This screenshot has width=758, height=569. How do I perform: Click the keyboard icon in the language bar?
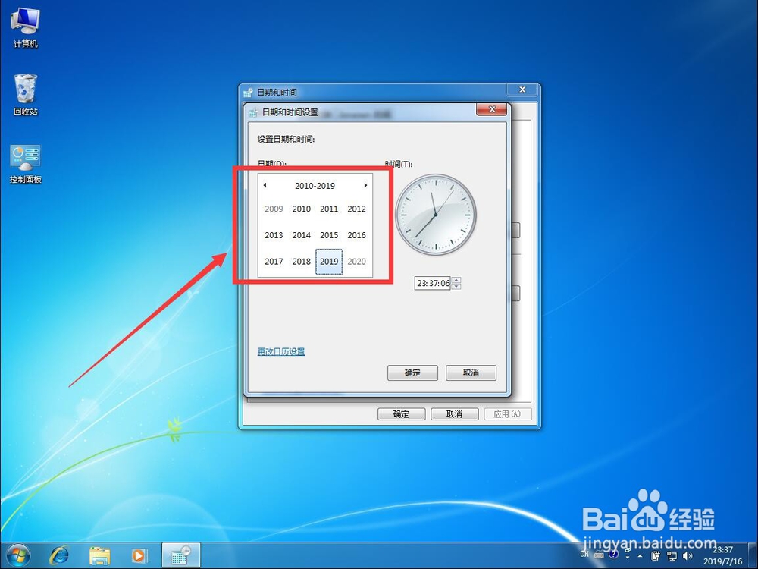599,555
